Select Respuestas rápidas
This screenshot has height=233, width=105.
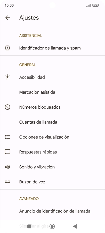click(52, 152)
